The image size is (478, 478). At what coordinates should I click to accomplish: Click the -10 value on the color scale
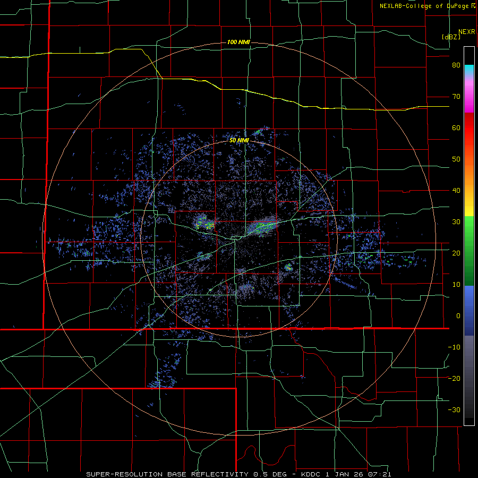pyautogui.click(x=454, y=347)
